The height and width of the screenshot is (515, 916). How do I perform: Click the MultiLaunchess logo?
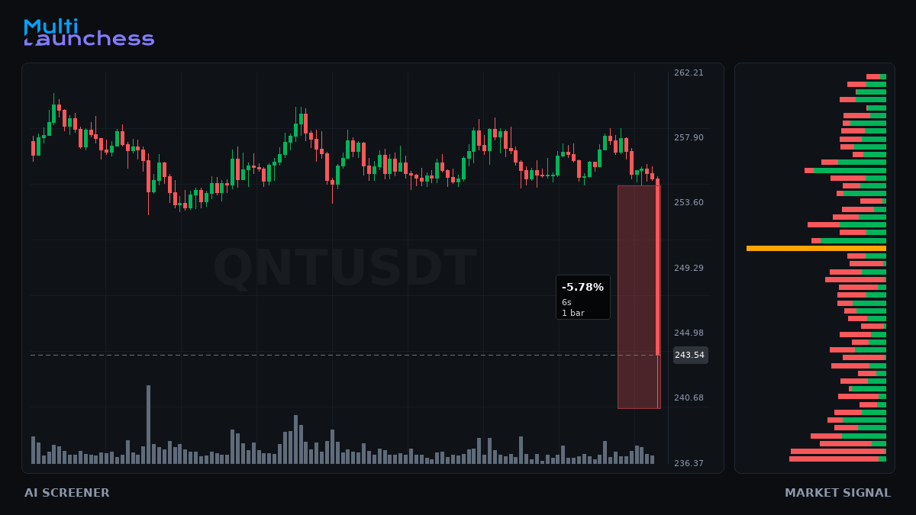click(x=89, y=33)
